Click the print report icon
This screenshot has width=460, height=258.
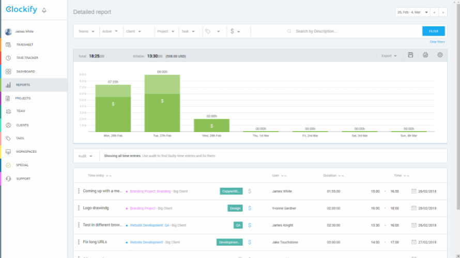pyautogui.click(x=425, y=55)
